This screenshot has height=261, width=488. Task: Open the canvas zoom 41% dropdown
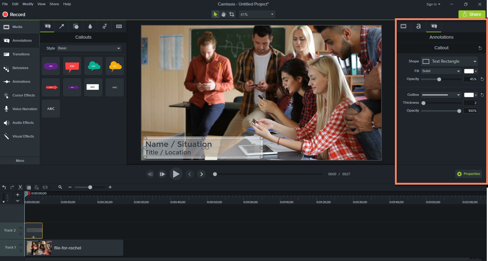pos(257,14)
